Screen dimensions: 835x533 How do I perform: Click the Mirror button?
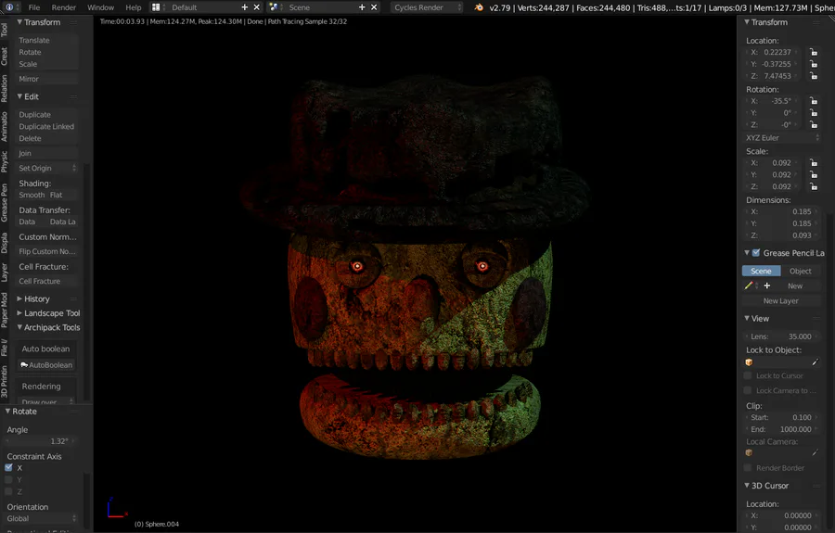pos(47,79)
